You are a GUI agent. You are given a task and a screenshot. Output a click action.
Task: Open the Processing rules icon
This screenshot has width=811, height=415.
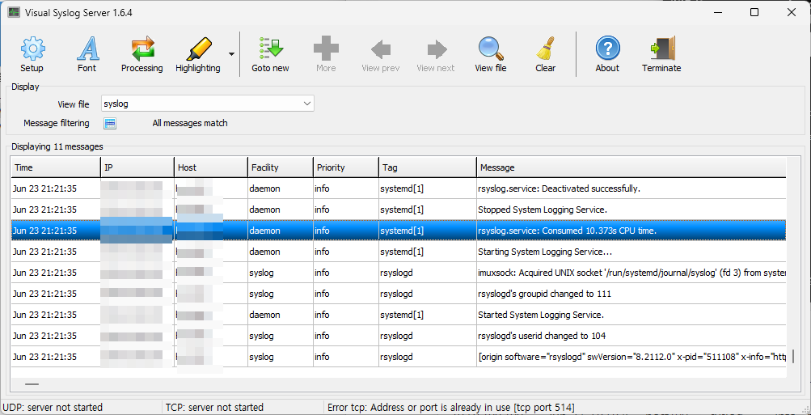pos(142,49)
